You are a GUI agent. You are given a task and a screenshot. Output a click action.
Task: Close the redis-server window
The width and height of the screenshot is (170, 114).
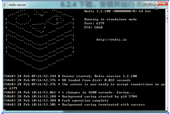click(x=163, y=3)
